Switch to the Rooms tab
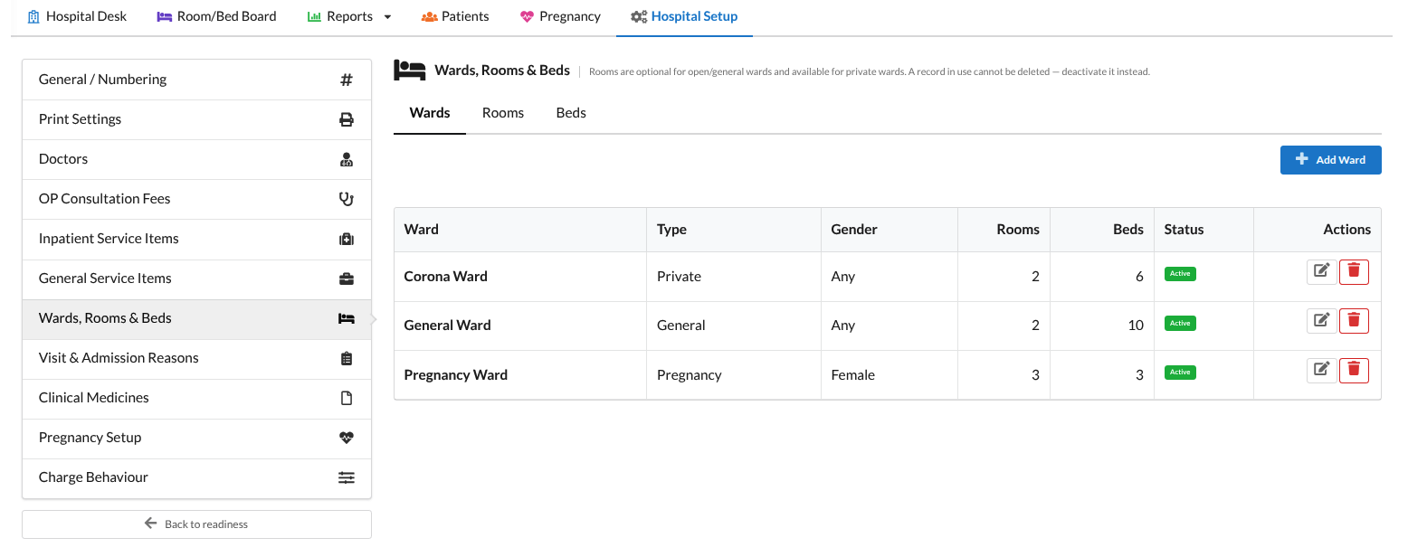Image resolution: width=1408 pixels, height=557 pixels. [x=503, y=113]
